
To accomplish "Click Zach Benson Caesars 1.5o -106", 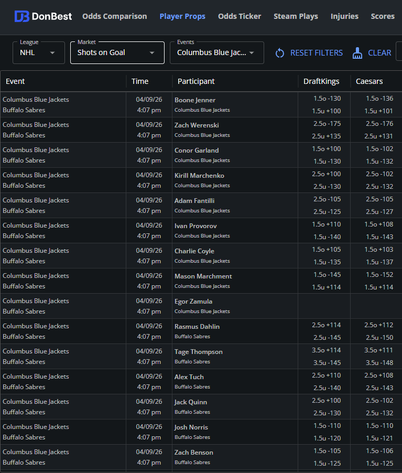I will point(379,451).
